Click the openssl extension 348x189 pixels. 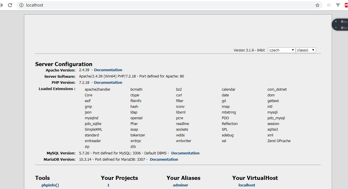coord(136,118)
